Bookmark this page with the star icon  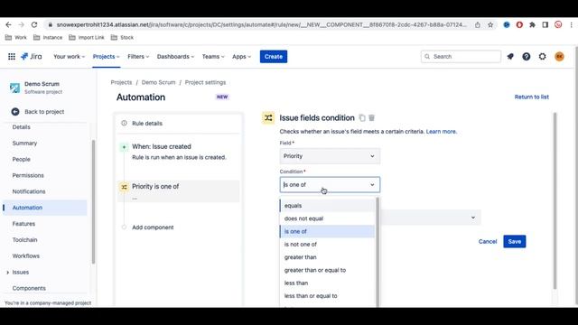point(490,24)
